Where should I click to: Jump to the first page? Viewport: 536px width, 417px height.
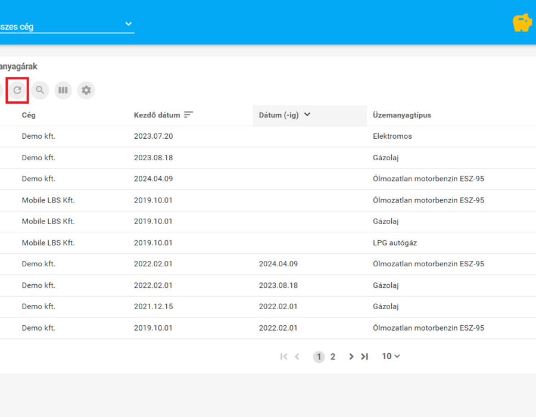point(283,356)
